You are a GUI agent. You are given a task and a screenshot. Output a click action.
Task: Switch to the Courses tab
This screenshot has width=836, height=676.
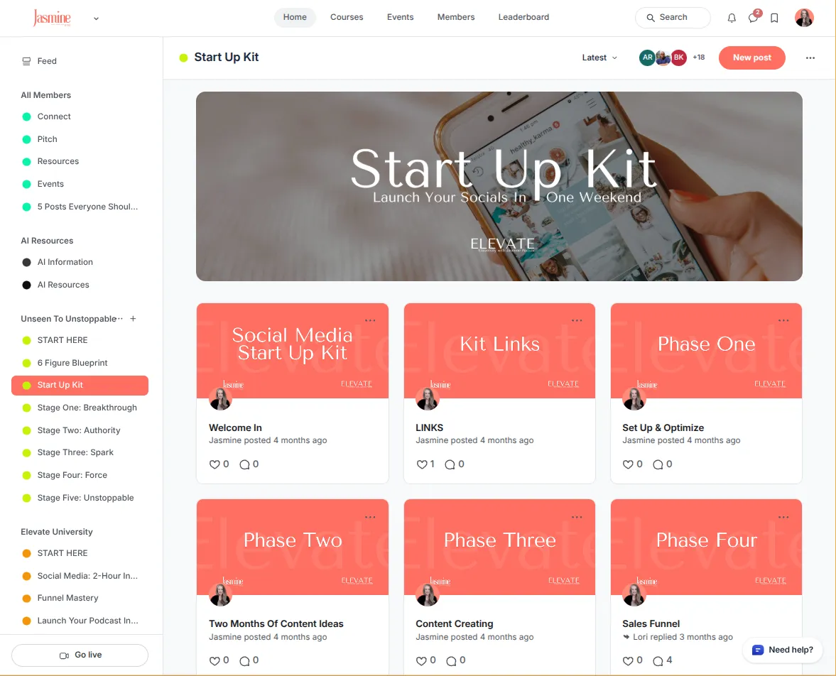click(347, 17)
